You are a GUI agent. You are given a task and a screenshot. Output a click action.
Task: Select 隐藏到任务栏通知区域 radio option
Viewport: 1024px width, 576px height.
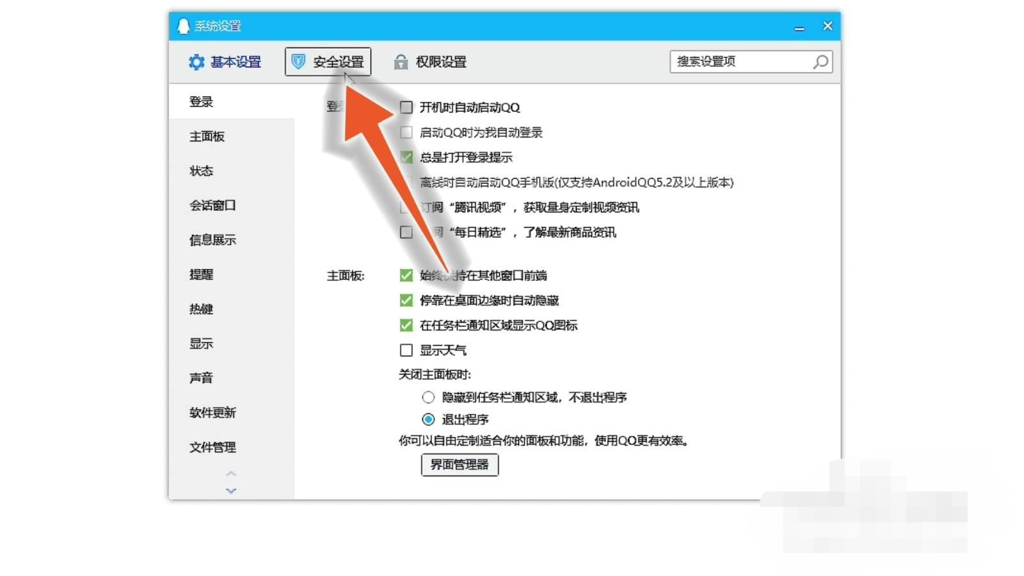(x=428, y=397)
